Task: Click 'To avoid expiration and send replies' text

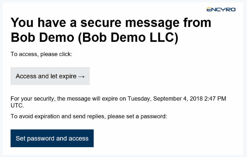Action: [x=57, y=116]
